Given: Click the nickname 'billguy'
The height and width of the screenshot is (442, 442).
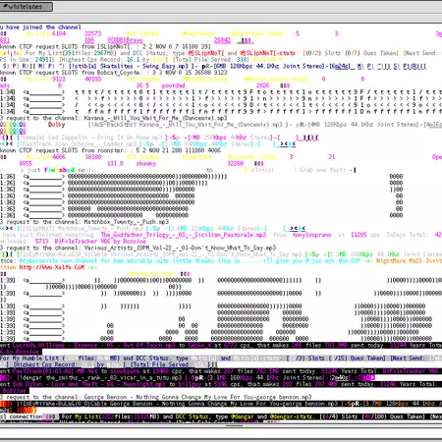Looking at the screenshot, I should 190,384.
